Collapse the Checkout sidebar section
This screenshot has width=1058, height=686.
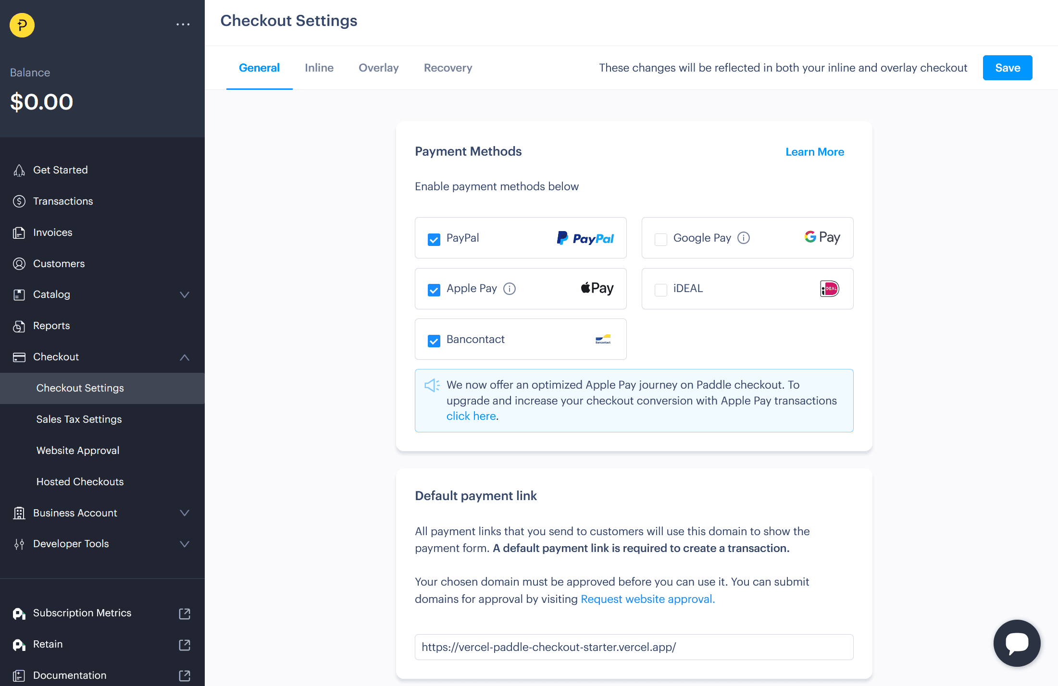point(185,357)
